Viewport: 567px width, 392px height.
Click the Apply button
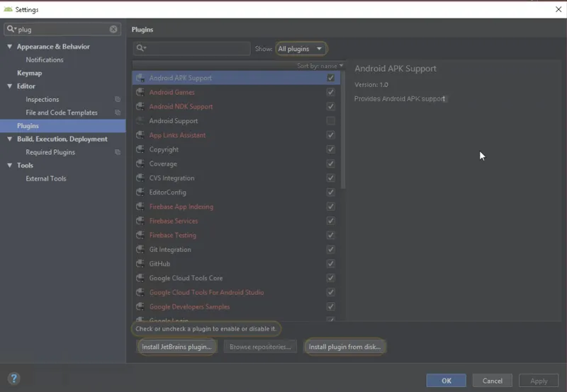coord(539,381)
